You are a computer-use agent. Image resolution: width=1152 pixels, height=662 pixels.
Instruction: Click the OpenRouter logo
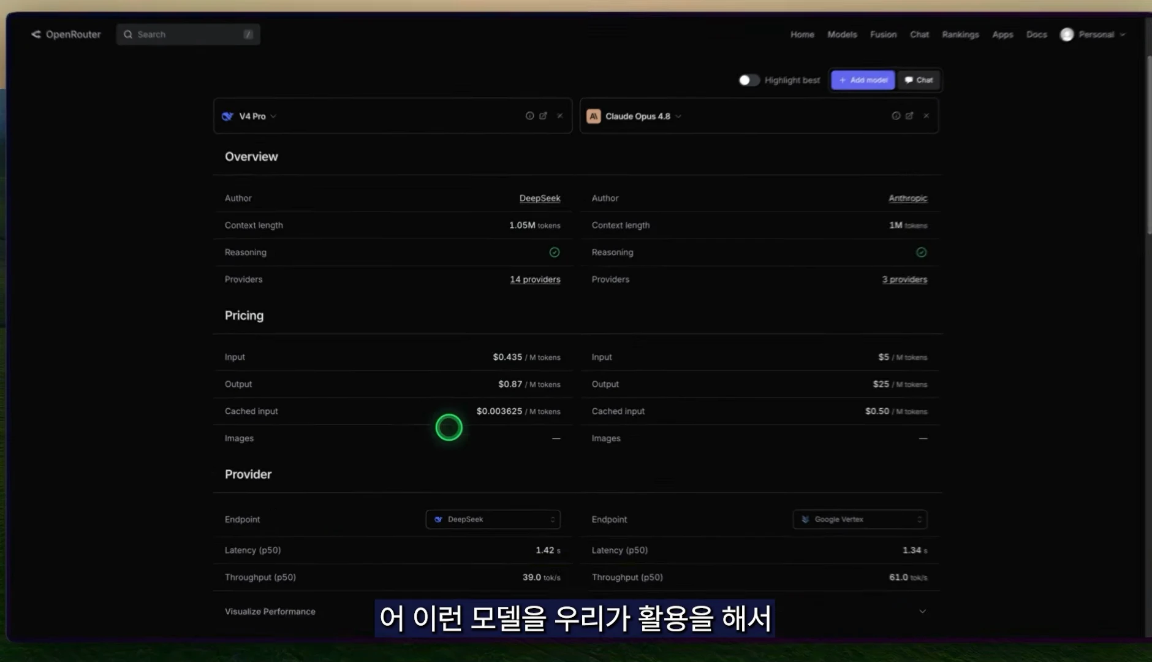point(66,34)
